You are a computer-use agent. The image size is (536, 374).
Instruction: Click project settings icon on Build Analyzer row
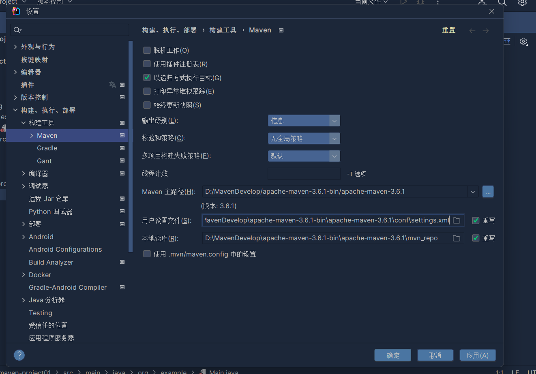point(122,262)
